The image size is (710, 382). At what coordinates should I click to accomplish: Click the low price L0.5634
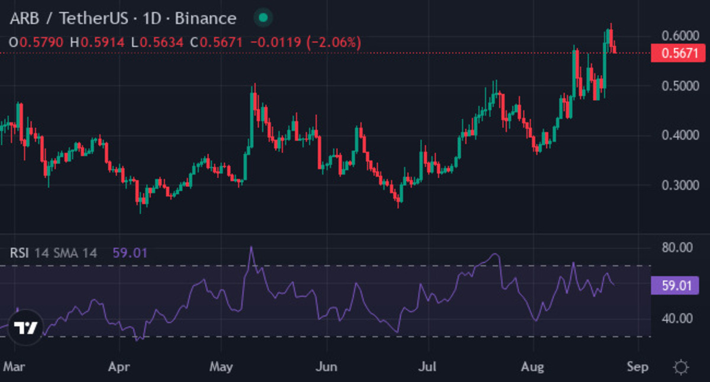[158, 42]
